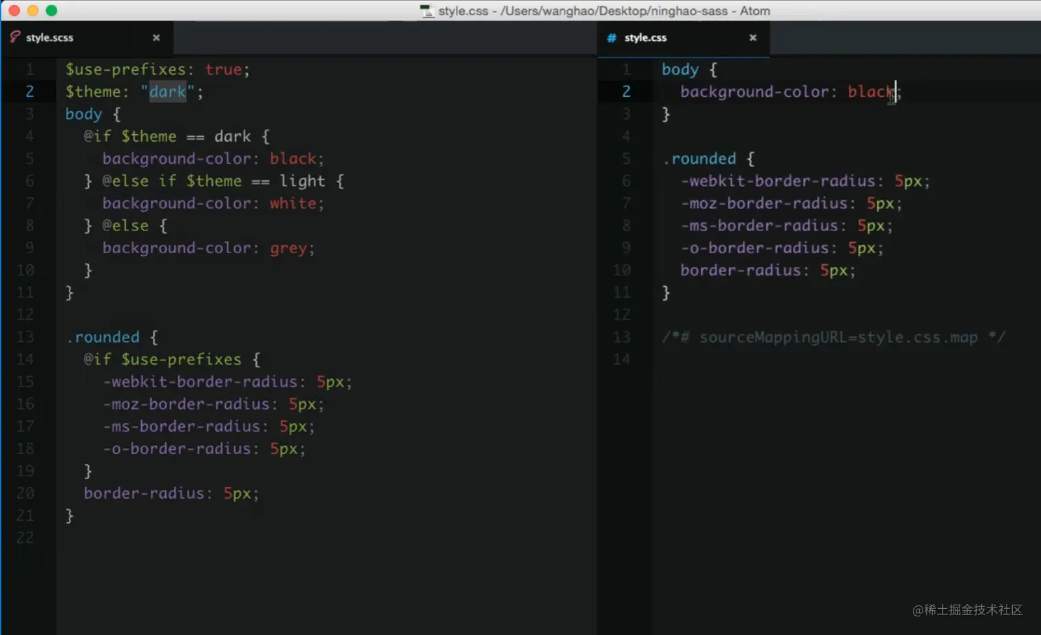Click the sourceMappingURL comment in style.css

point(834,337)
